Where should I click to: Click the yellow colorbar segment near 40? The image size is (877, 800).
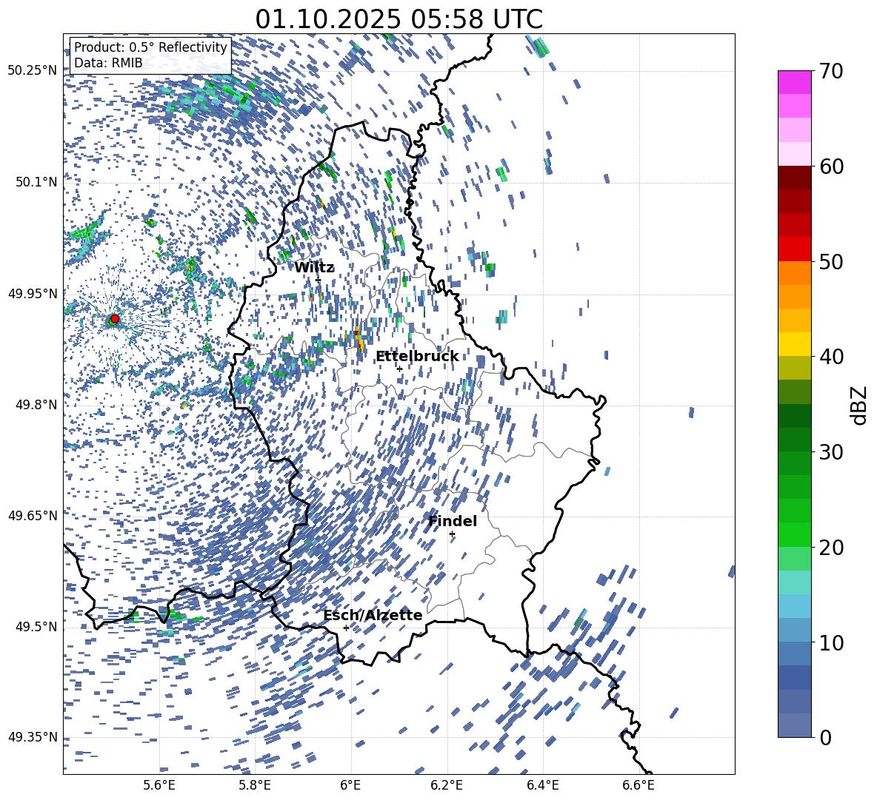tap(794, 344)
